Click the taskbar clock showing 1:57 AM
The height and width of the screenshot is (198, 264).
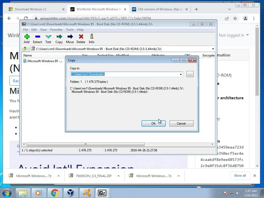[251, 193]
